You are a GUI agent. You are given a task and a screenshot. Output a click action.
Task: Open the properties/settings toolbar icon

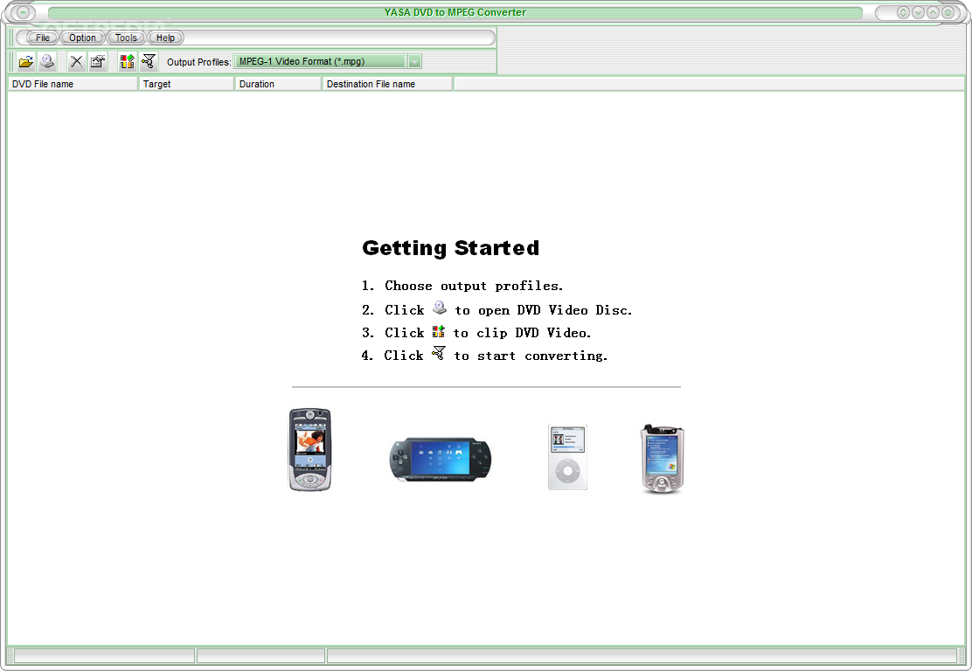coord(97,61)
